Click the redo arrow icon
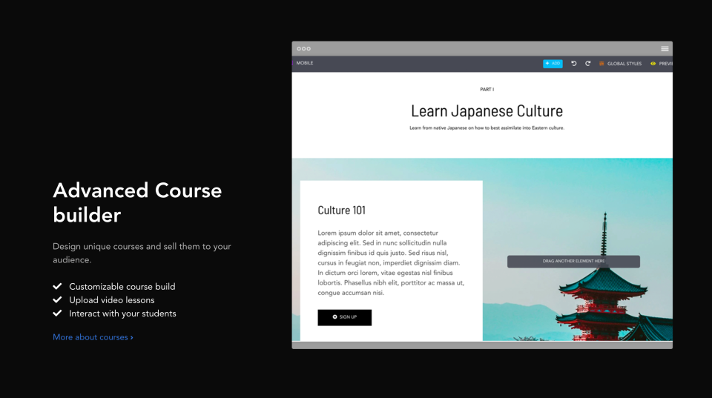 (x=587, y=64)
